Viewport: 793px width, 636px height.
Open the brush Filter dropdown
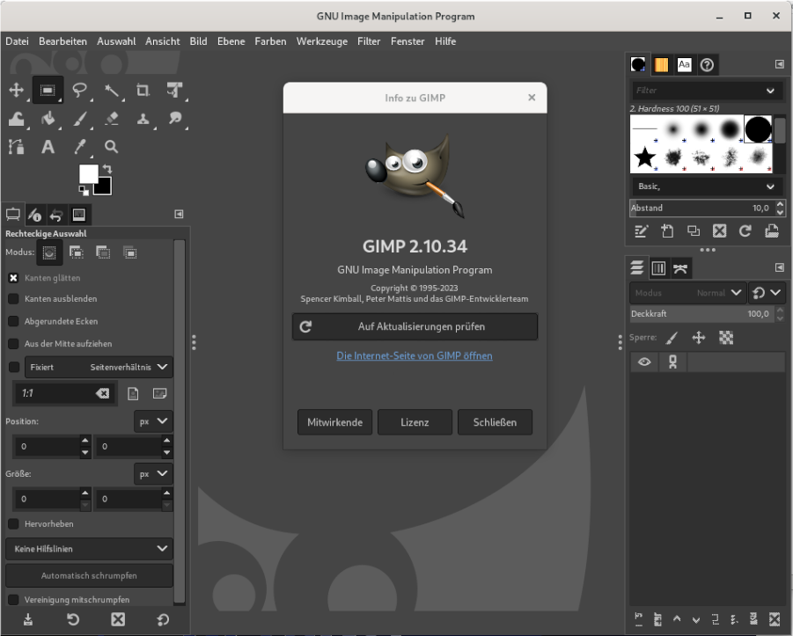click(770, 91)
